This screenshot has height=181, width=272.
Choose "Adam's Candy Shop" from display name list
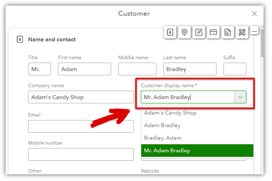(170, 113)
